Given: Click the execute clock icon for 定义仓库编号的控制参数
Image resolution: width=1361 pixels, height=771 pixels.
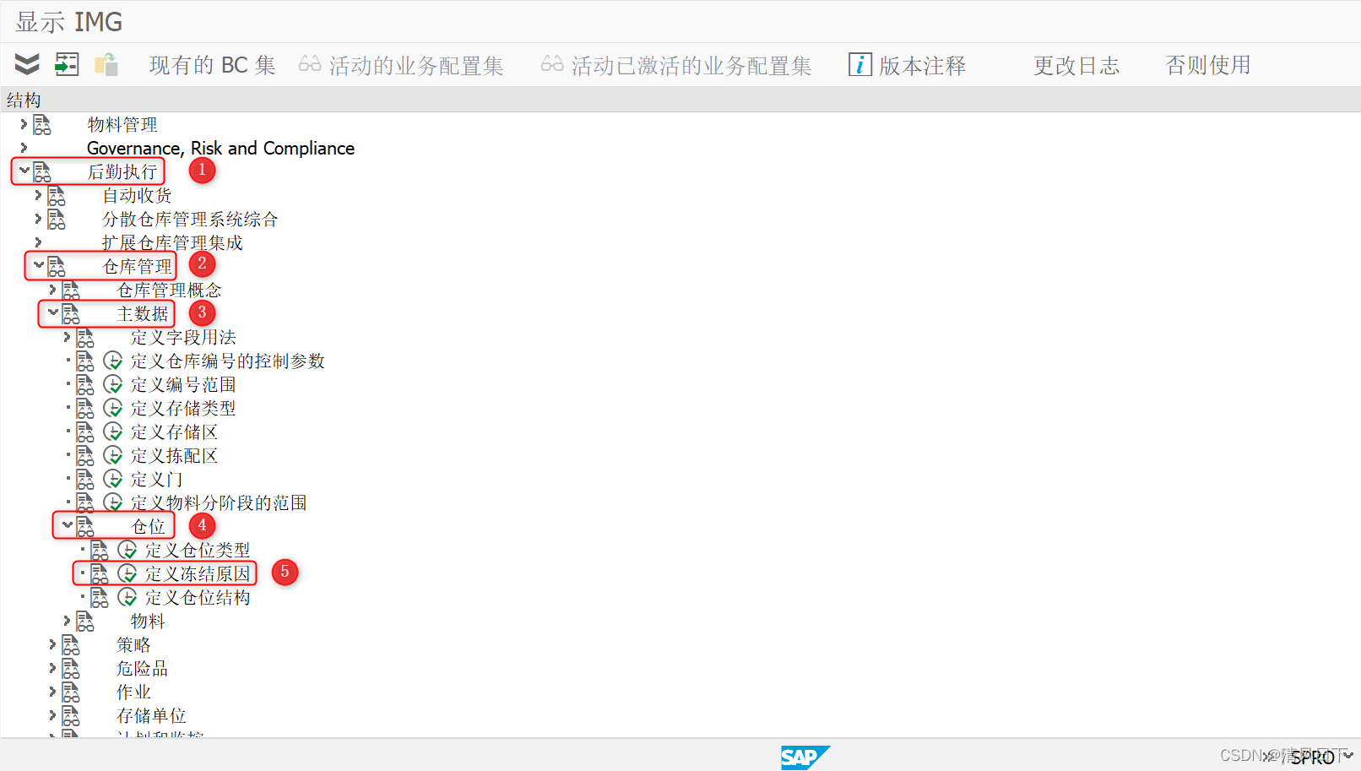Looking at the screenshot, I should tap(113, 361).
